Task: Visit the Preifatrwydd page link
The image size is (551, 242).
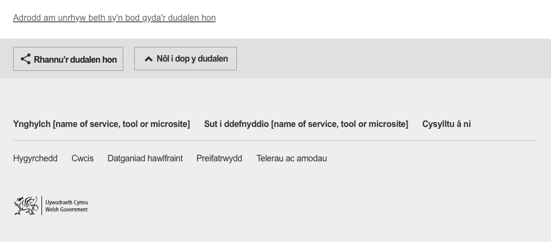Action: pyautogui.click(x=219, y=159)
